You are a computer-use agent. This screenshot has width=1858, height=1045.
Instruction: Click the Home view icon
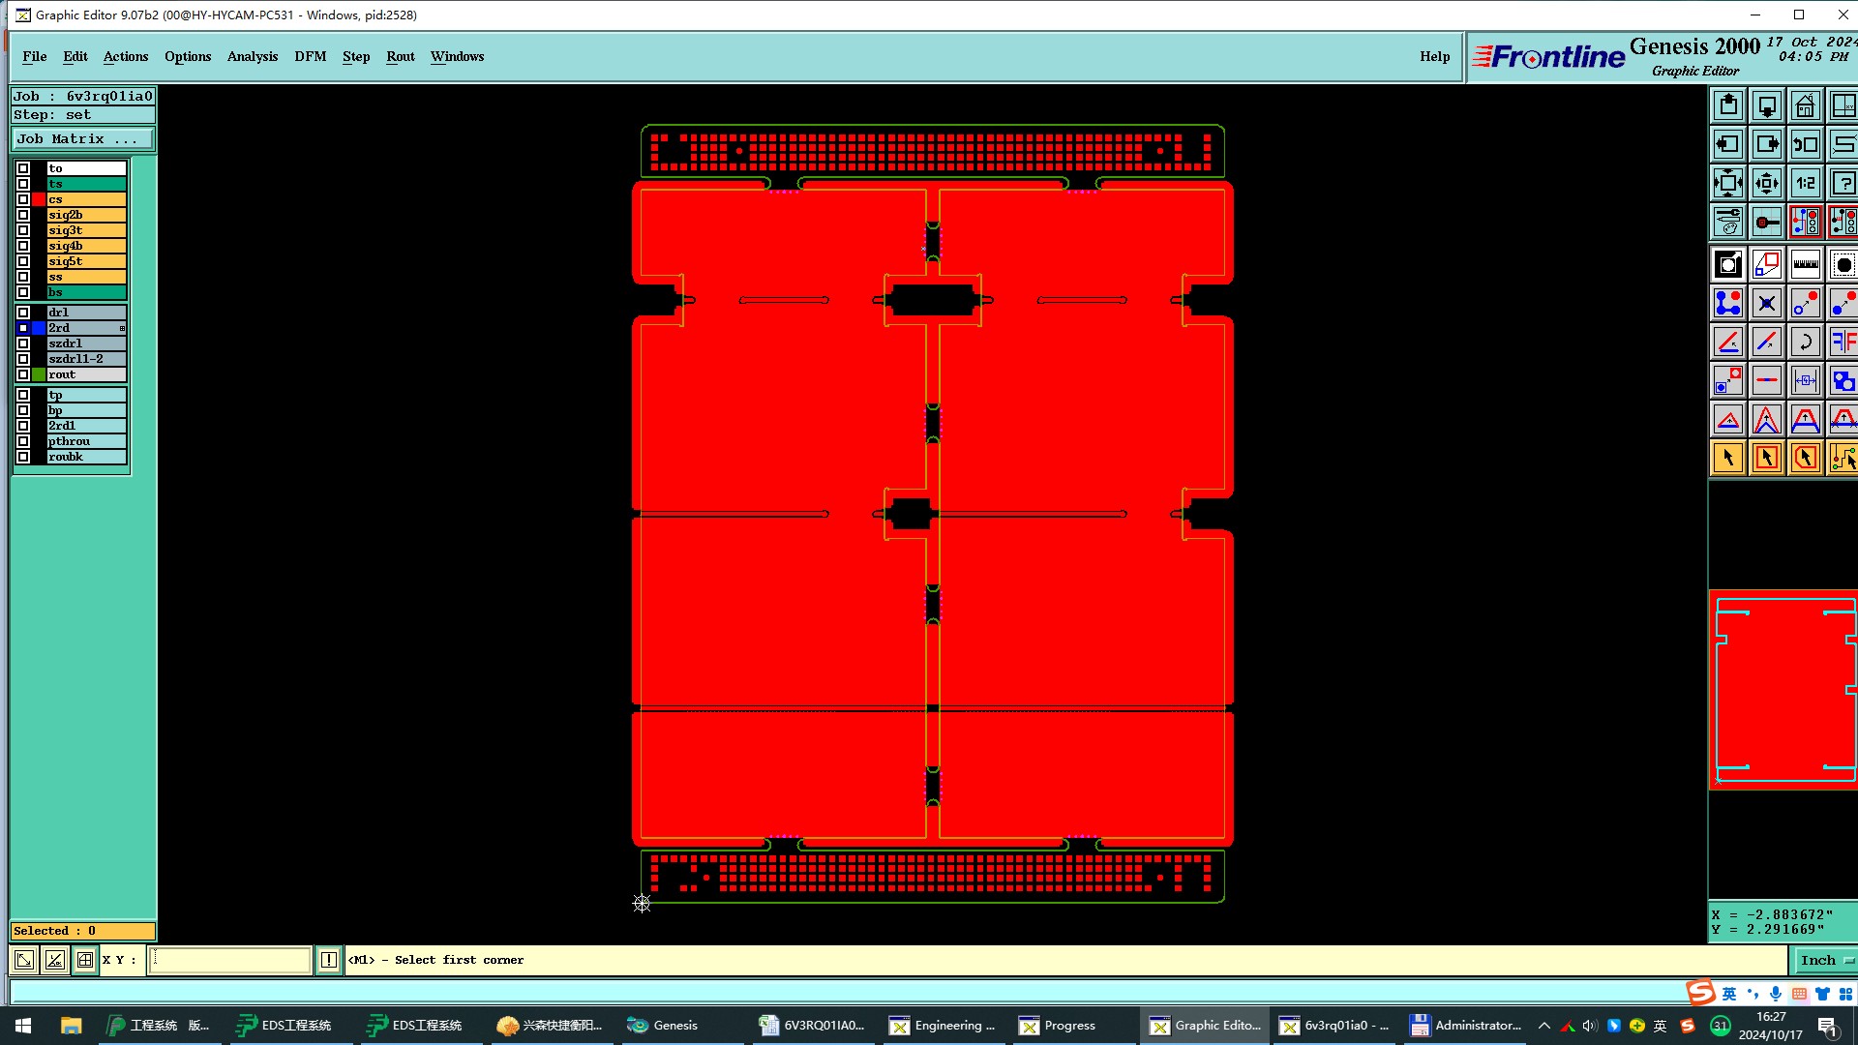pyautogui.click(x=1805, y=105)
